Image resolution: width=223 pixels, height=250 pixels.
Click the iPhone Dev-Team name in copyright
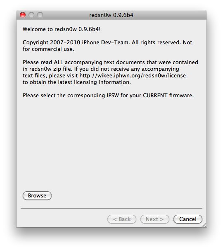click(106, 42)
